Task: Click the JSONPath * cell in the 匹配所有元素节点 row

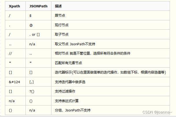Action: click(x=38, y=63)
